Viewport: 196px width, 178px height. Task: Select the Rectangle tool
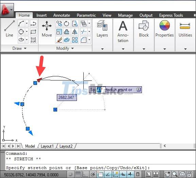coord(33,32)
